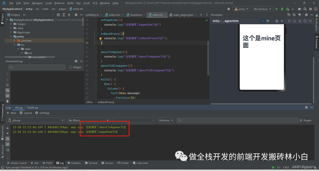Screen dimensions: 319x171
Task: Toggle Regex checkbox in PreviewerLog
Action: pyautogui.click(x=71, y=67)
